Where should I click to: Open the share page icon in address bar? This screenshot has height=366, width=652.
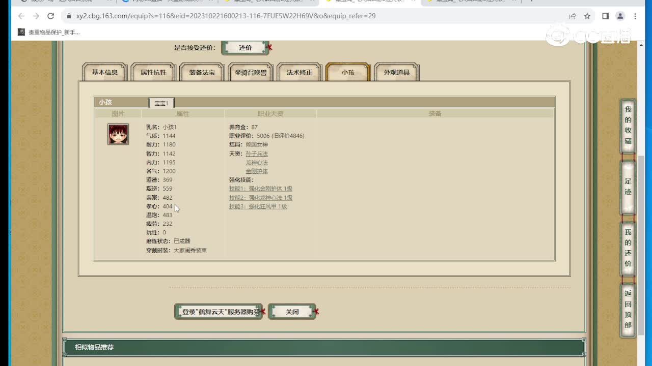[573, 16]
